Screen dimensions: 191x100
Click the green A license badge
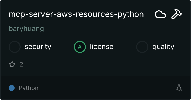coord(80,47)
